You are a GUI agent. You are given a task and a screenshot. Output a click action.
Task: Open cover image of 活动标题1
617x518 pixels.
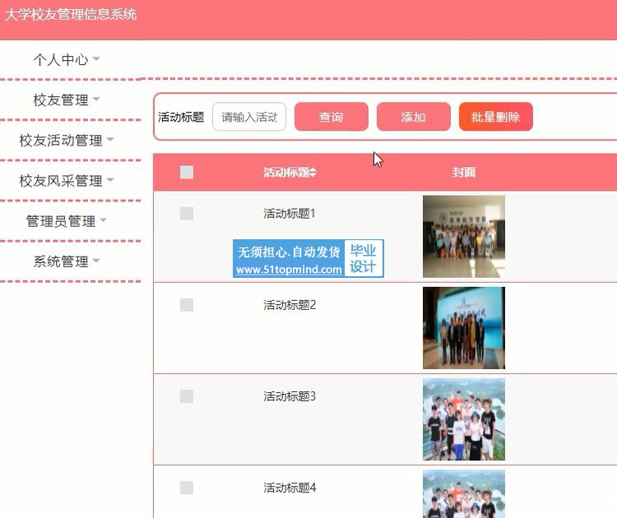pos(464,237)
